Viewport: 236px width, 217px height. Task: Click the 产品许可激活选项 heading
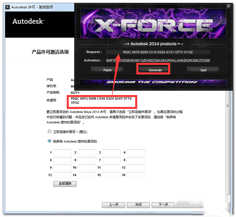pyautogui.click(x=50, y=52)
